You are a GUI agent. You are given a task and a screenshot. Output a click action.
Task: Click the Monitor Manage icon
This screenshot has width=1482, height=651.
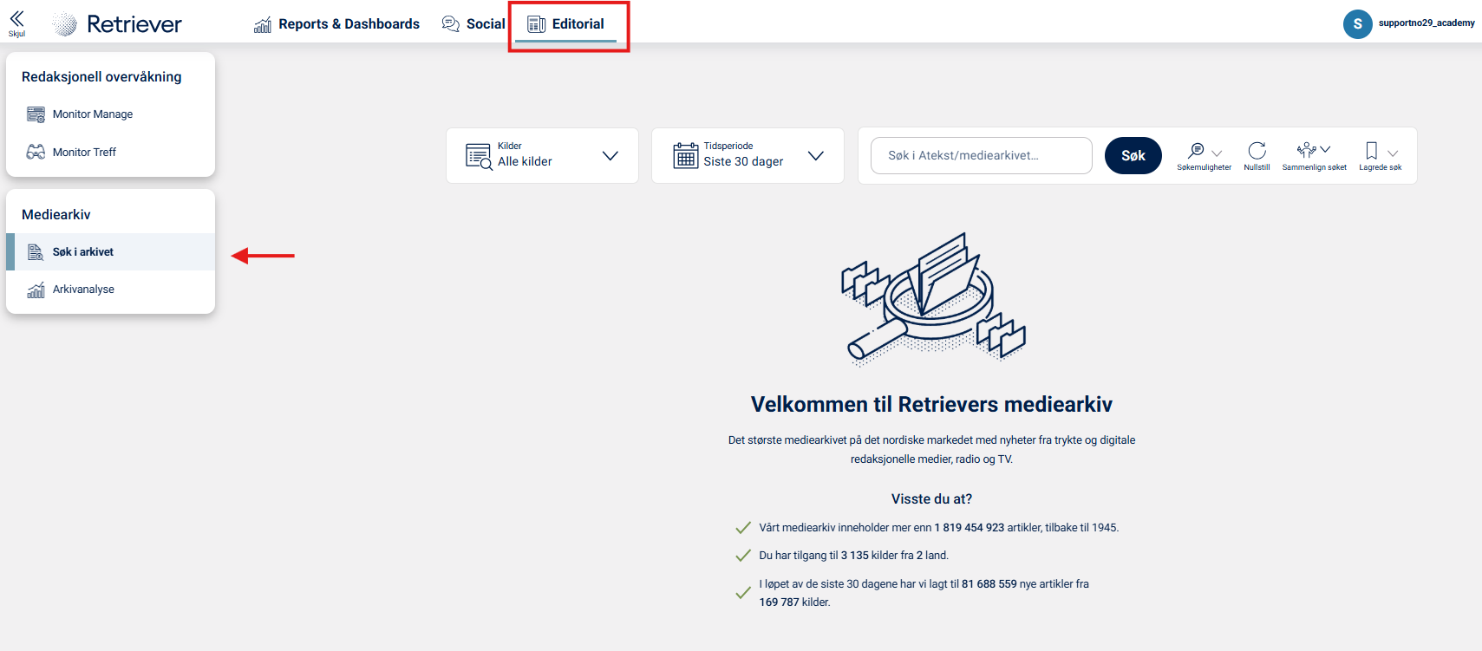click(36, 114)
